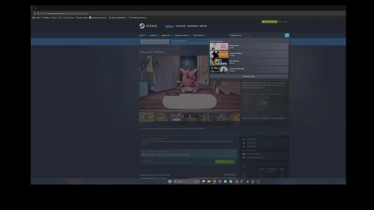The height and width of the screenshot is (210, 374).
Task: Focus the Mağazada ara search field
Action: click(257, 35)
